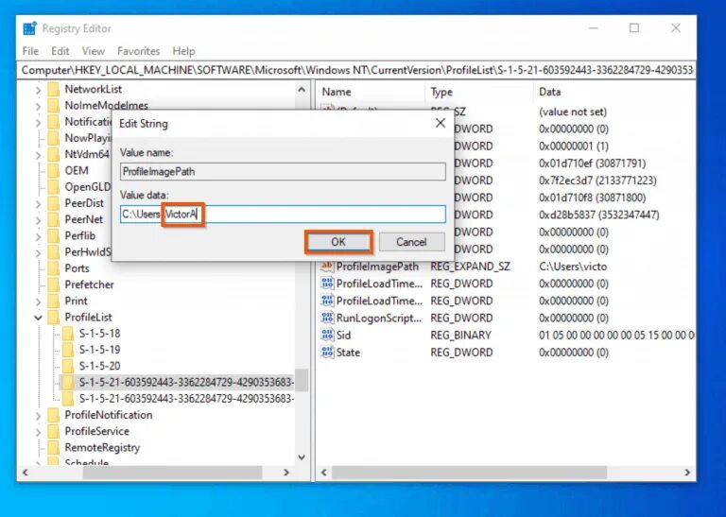Select the ProfileList folder icon

(54, 317)
